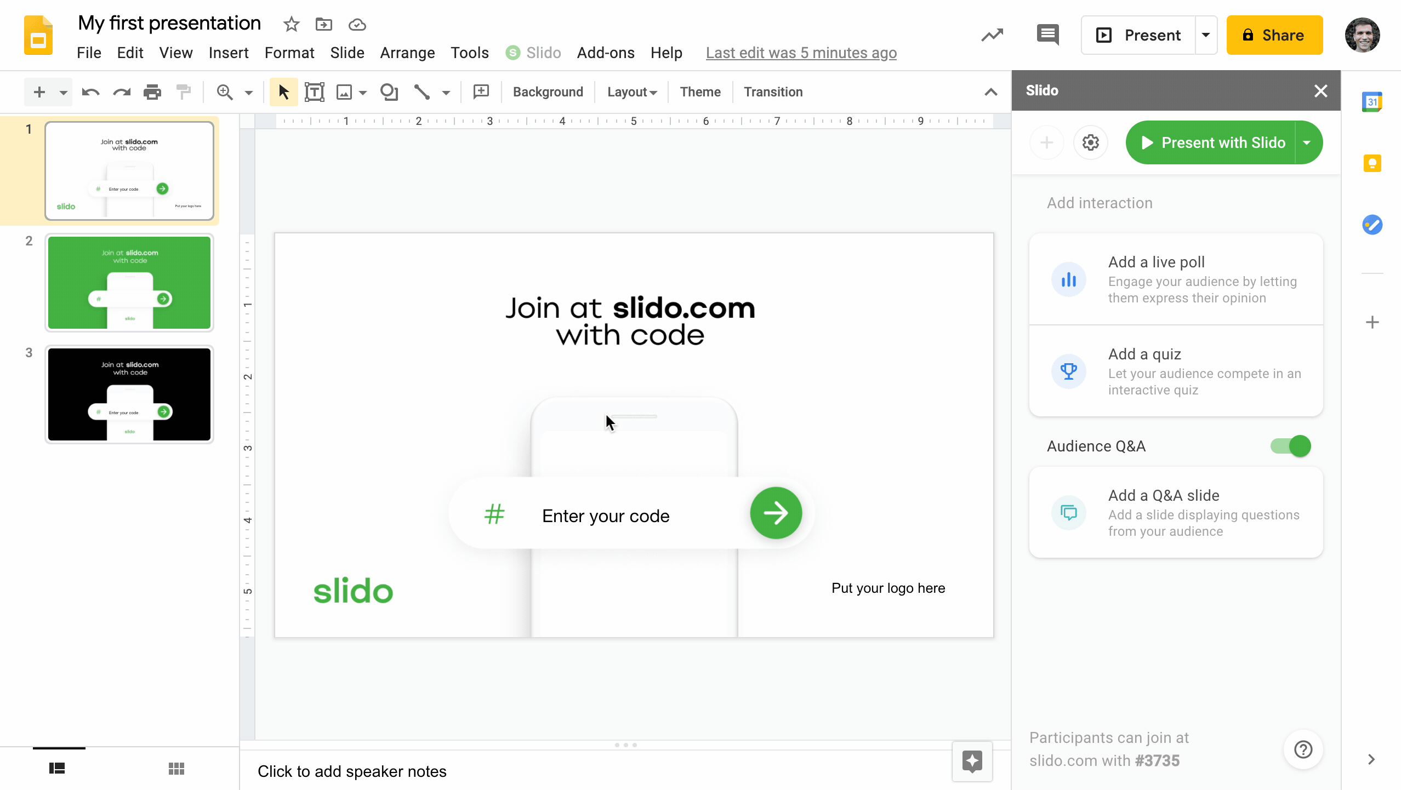Expand Present with Slido options arrow

coord(1307,142)
